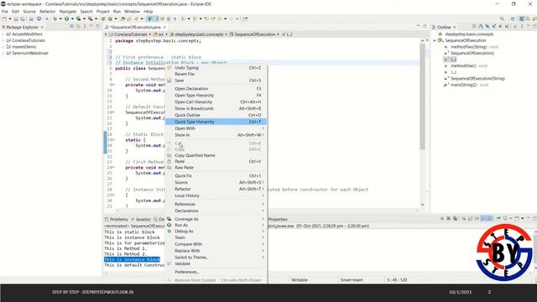Open the Run button dropdown arrow
This screenshot has height=302, width=537.
(x=73, y=18)
